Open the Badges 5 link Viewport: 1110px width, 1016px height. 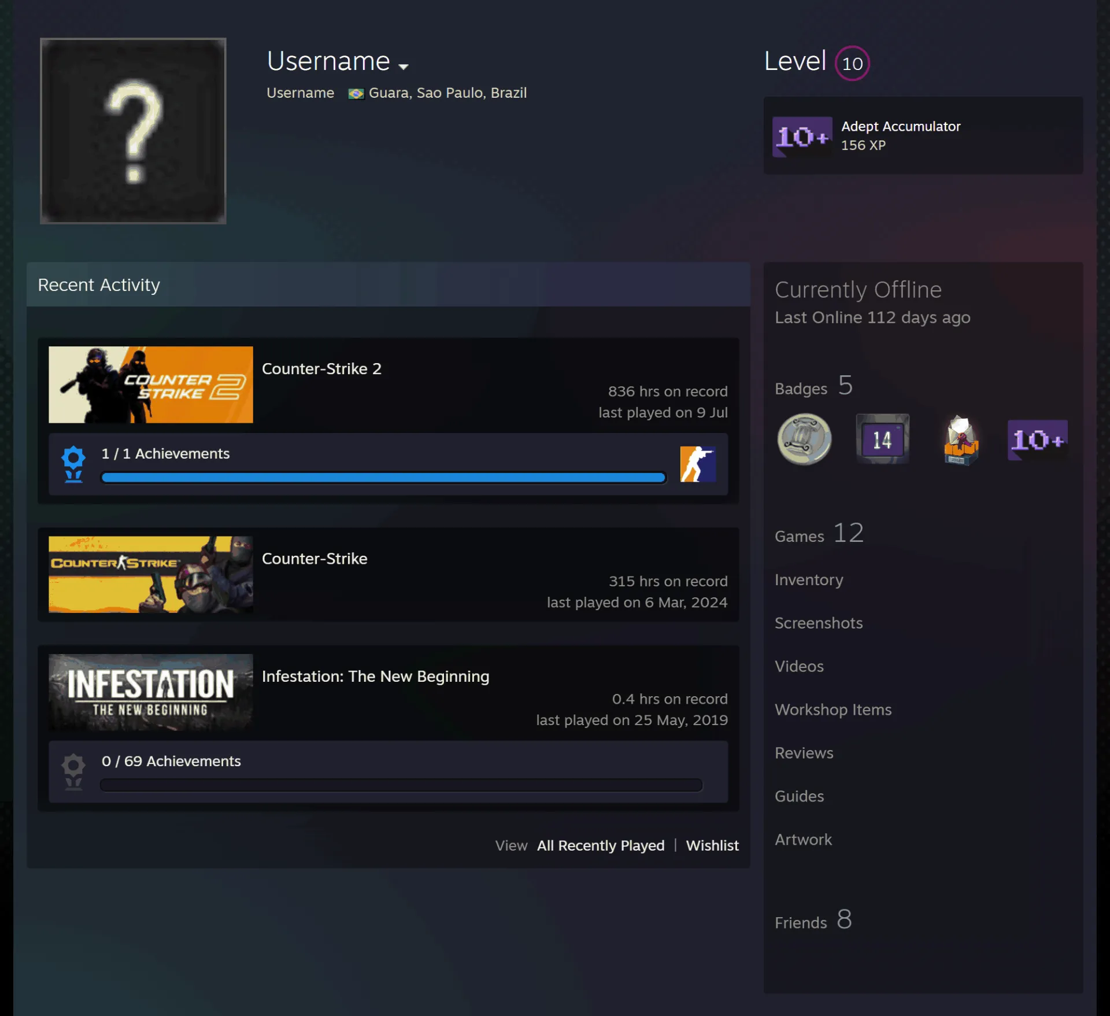coord(814,386)
